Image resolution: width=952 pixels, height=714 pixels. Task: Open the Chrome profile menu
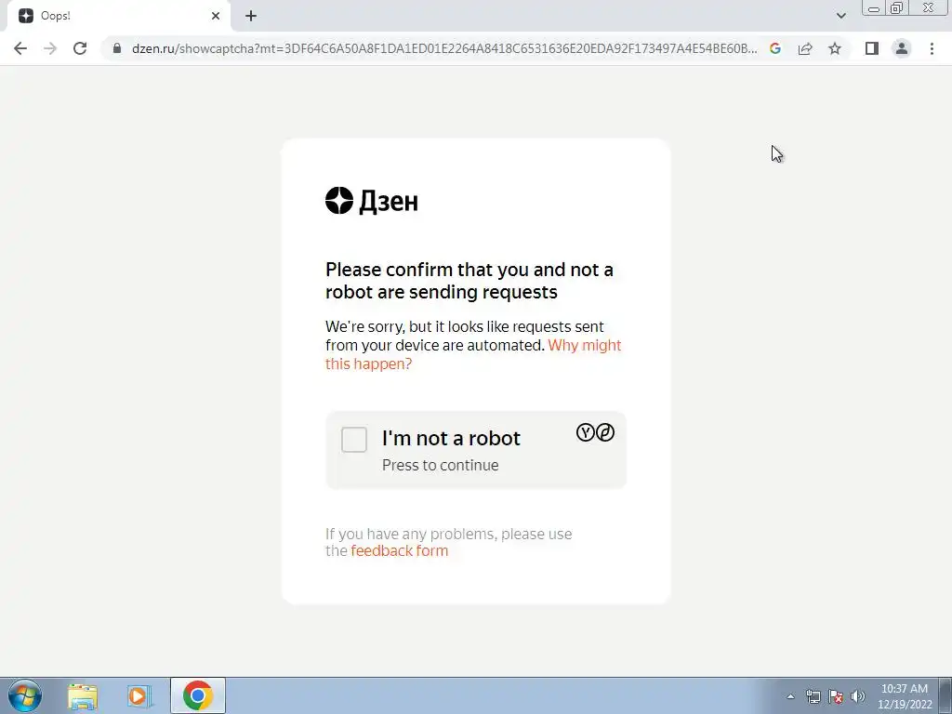tap(902, 48)
